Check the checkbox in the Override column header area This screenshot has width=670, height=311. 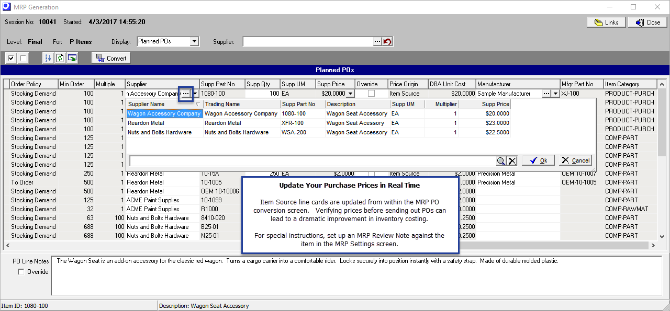click(371, 93)
